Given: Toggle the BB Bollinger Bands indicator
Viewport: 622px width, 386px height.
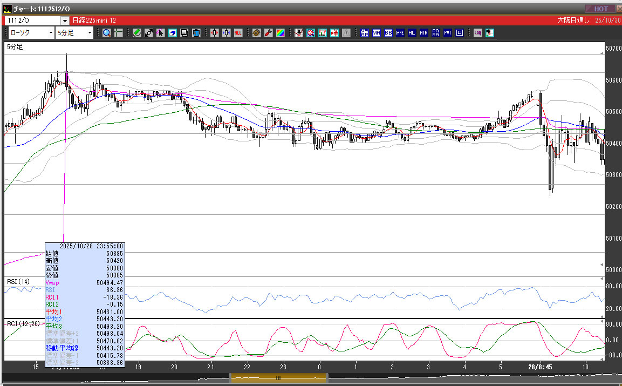Looking at the screenshot, I should [x=388, y=33].
